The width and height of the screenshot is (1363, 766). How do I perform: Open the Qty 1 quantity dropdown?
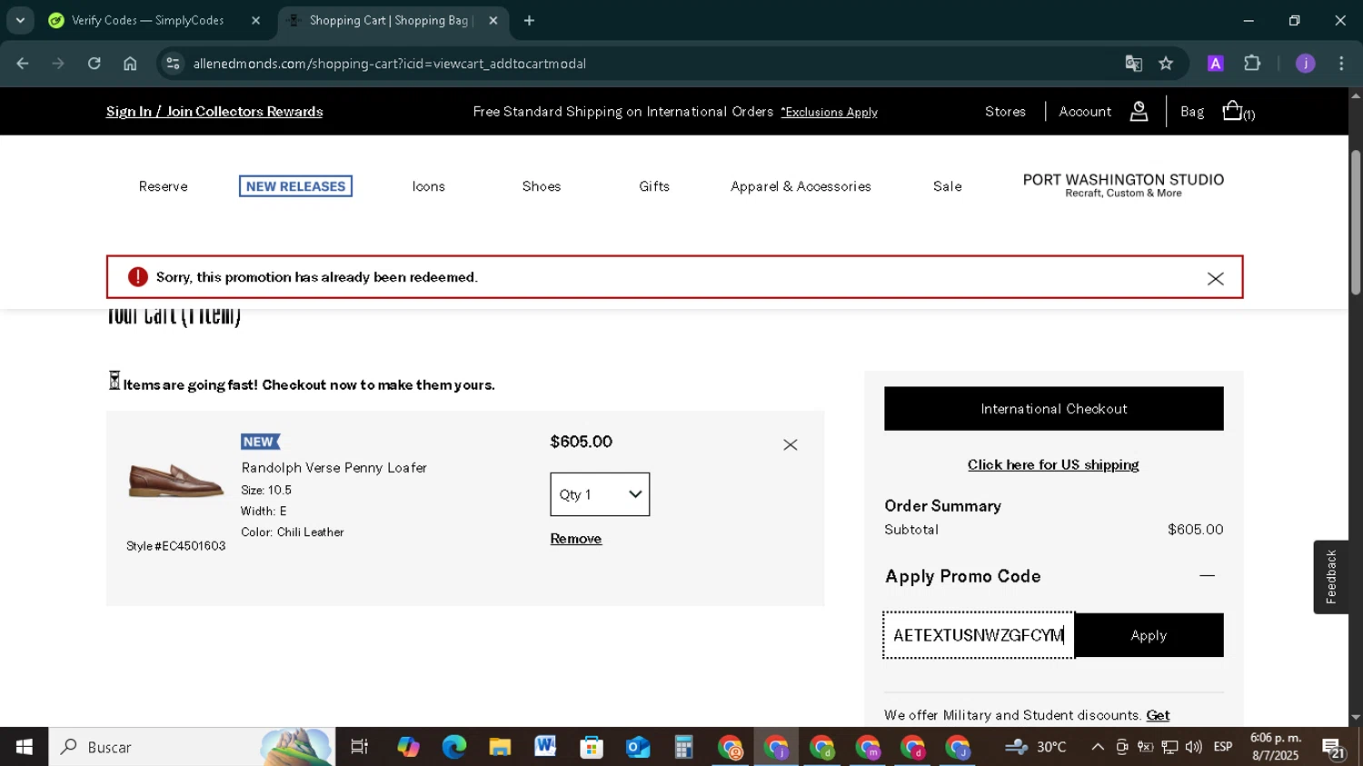600,494
